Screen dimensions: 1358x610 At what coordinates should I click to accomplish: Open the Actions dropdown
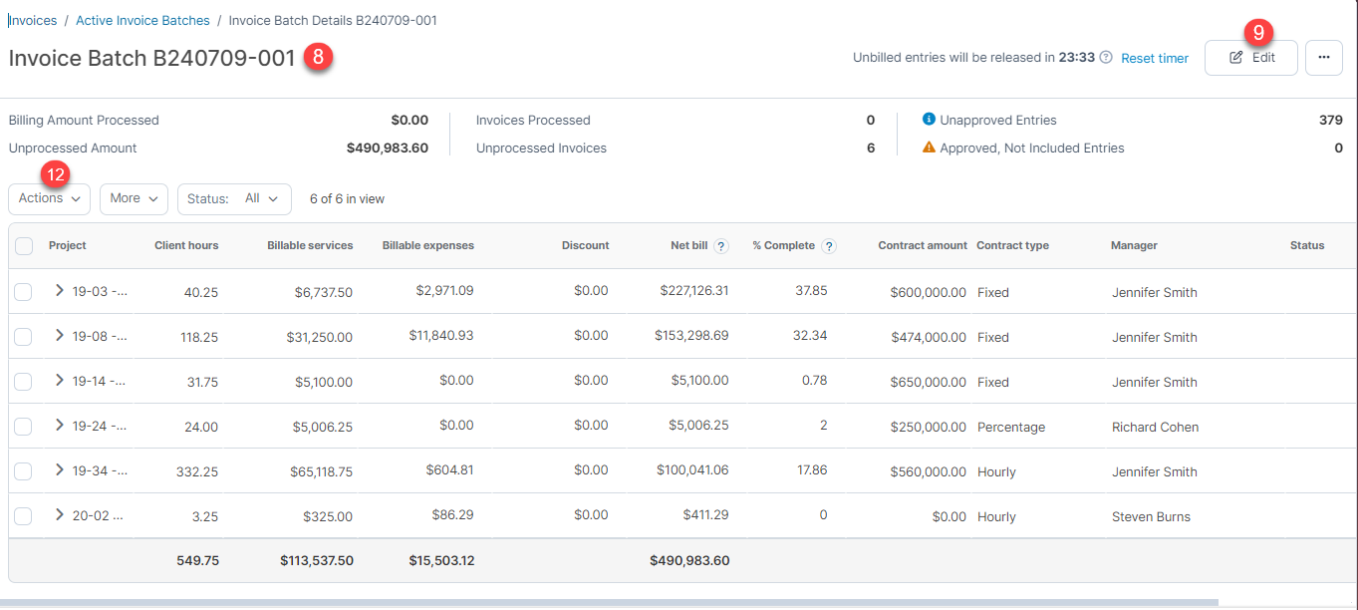[48, 197]
